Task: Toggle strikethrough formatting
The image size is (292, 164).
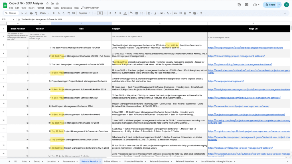Action: coord(120,13)
